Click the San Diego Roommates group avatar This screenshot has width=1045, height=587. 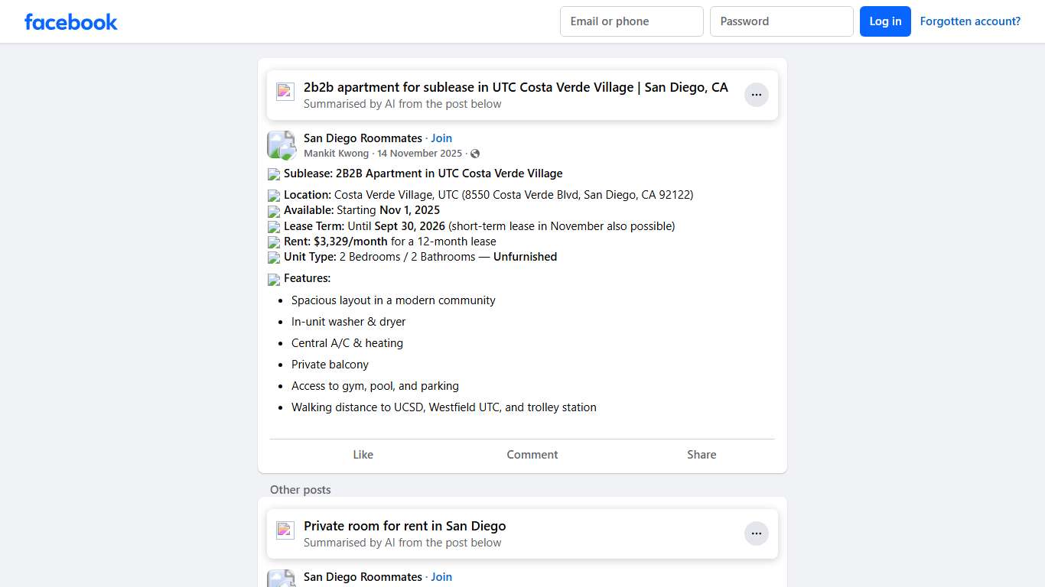point(281,144)
